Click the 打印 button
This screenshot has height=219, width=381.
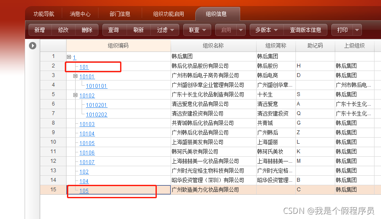point(342,30)
